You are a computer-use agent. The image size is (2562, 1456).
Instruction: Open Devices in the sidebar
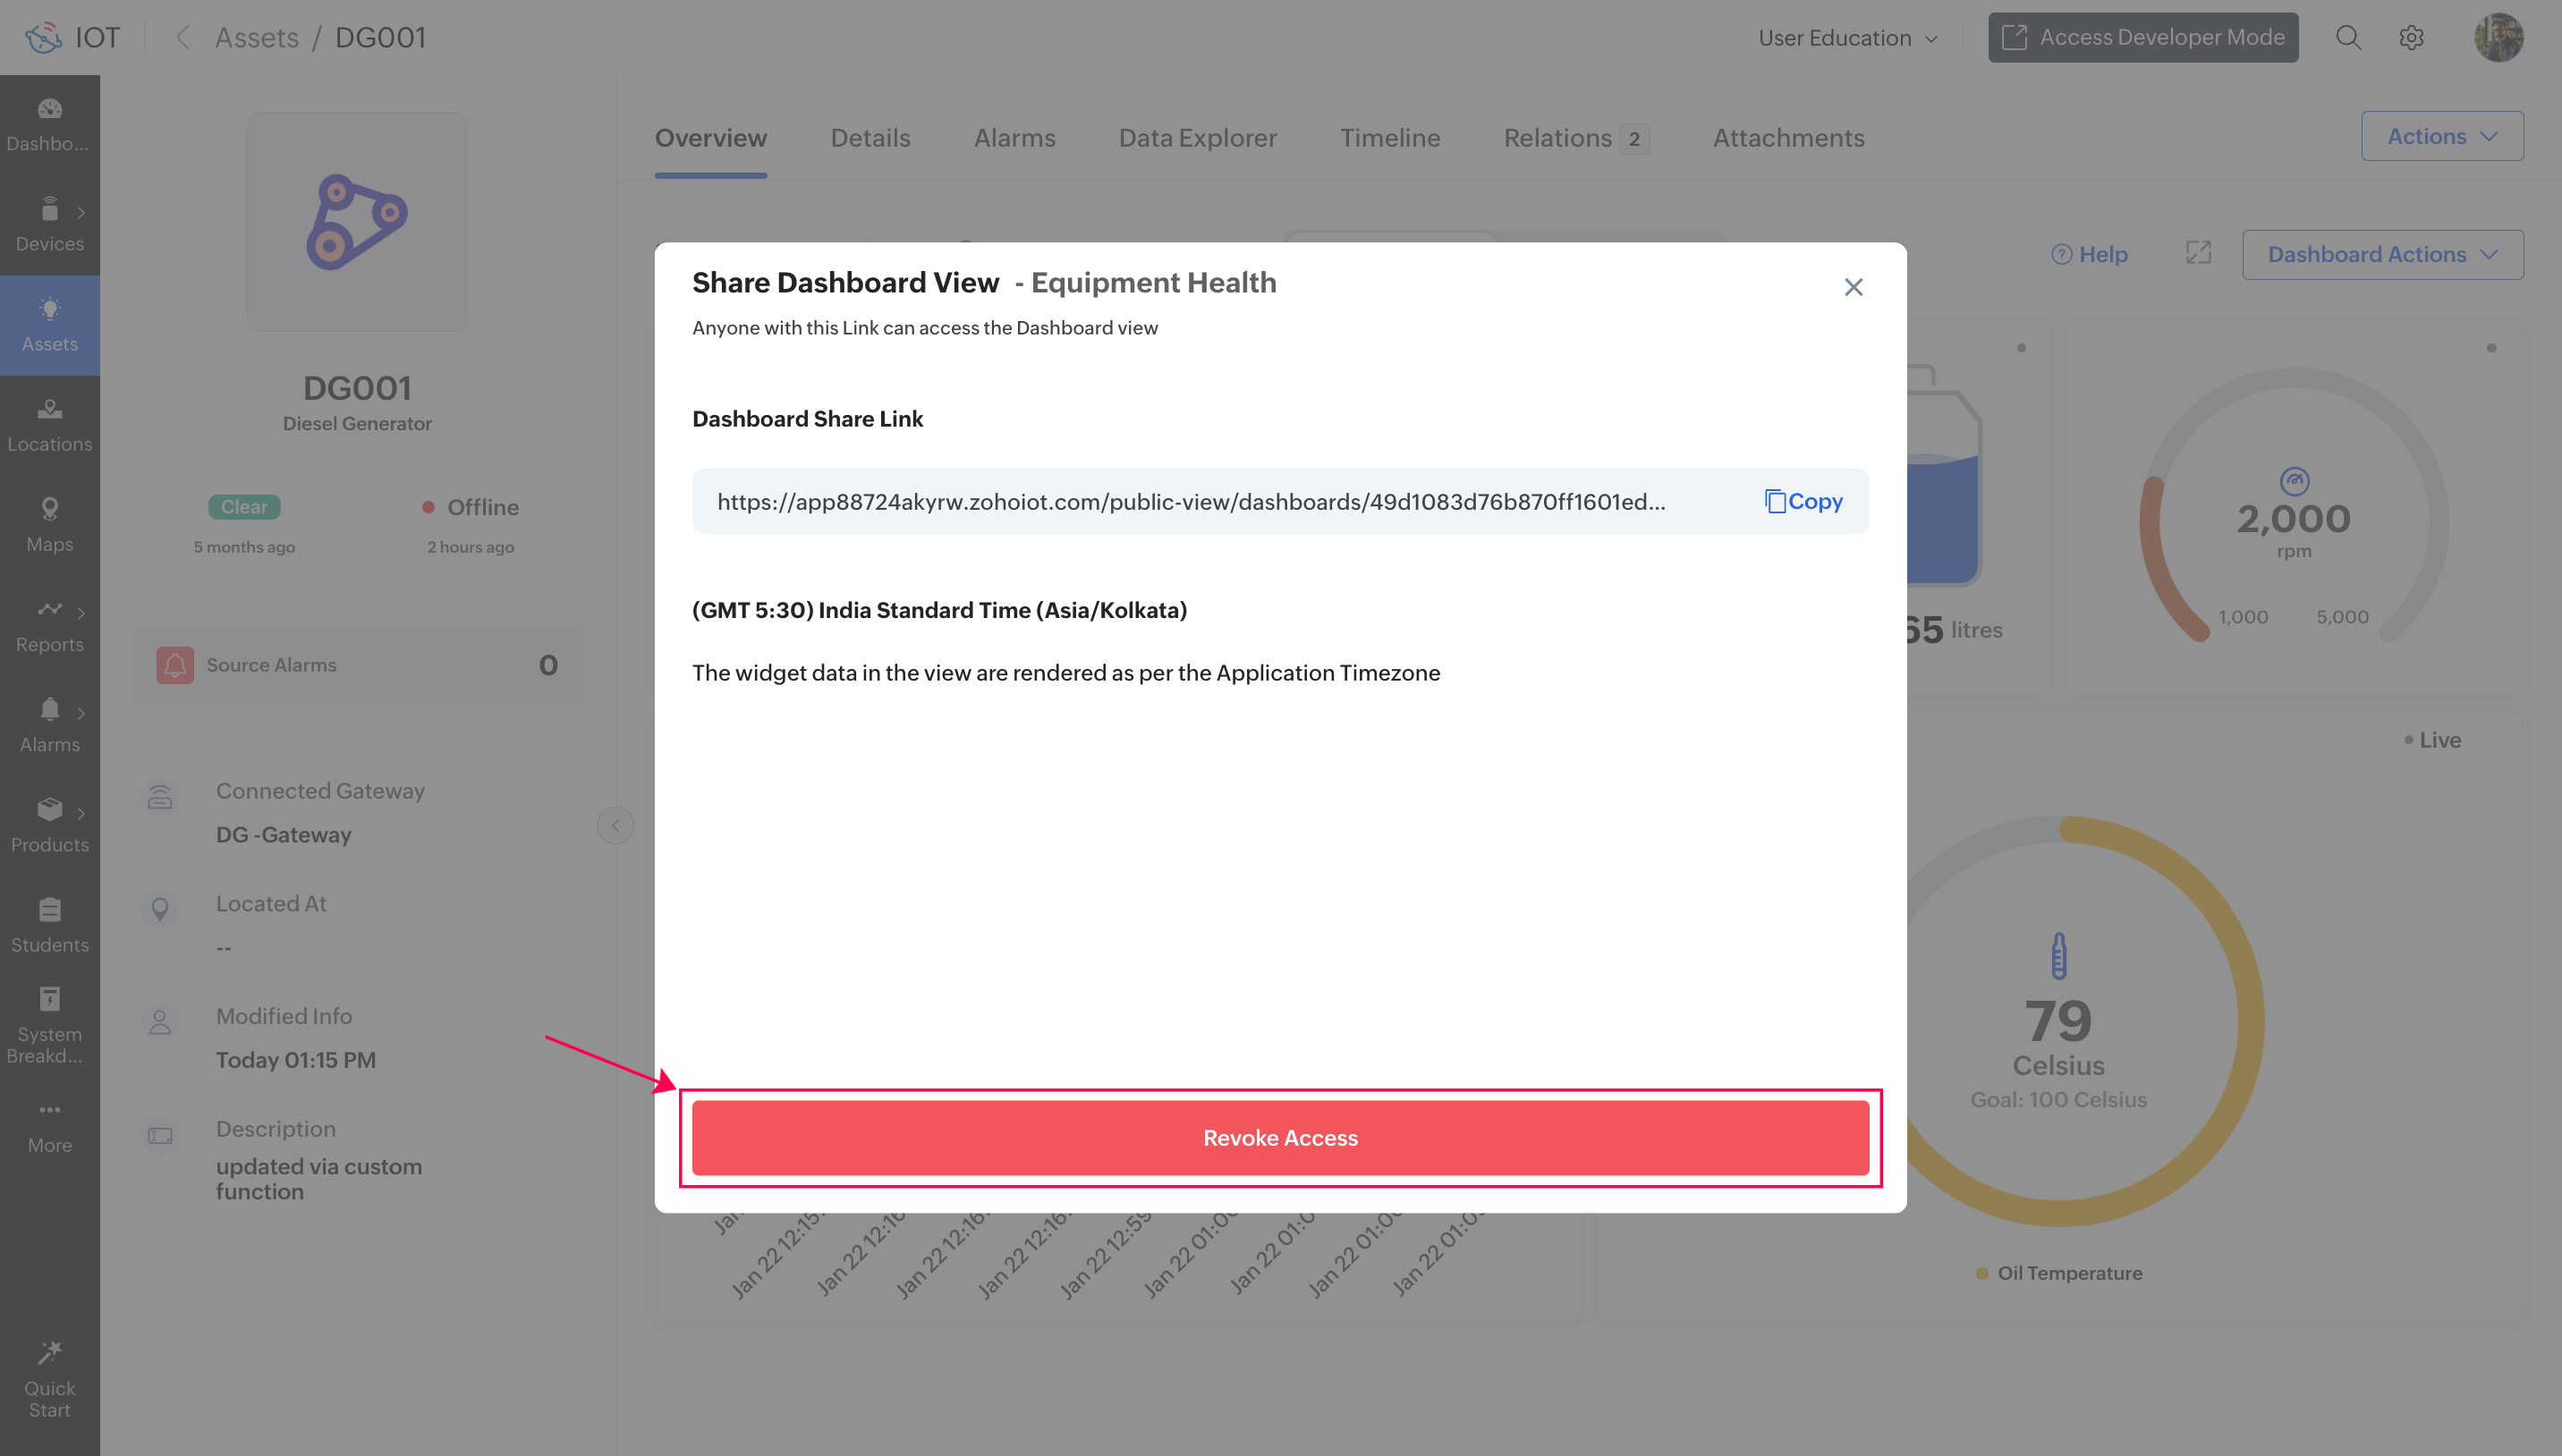point(49,224)
